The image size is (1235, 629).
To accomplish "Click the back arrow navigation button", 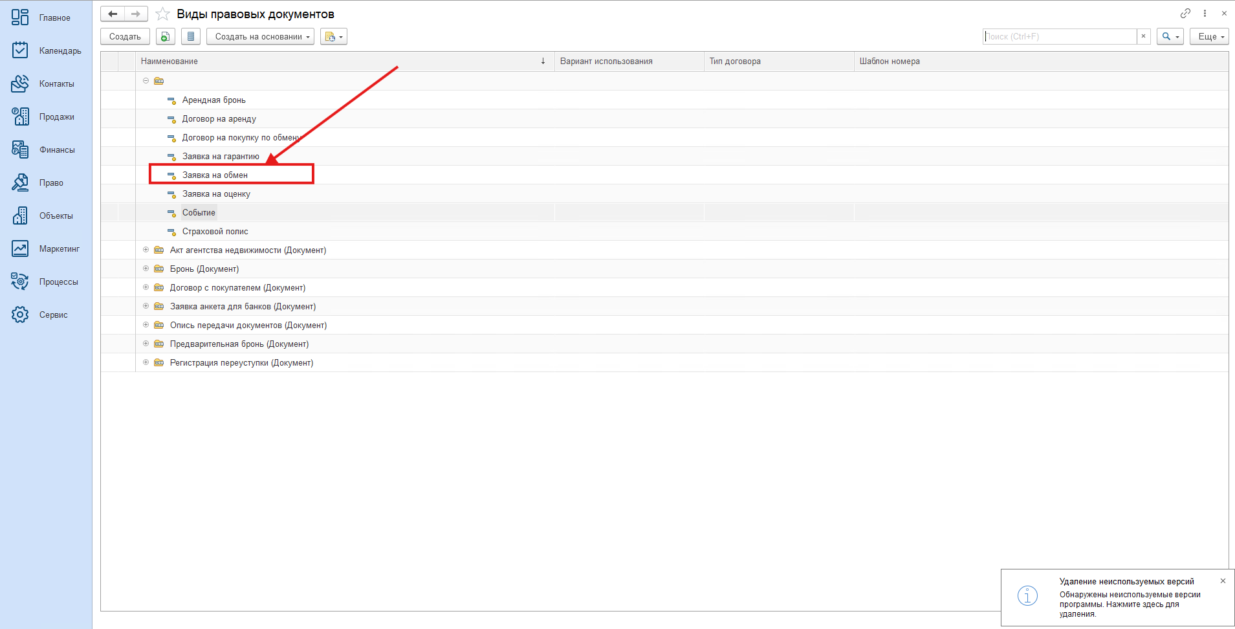I will 113,14.
